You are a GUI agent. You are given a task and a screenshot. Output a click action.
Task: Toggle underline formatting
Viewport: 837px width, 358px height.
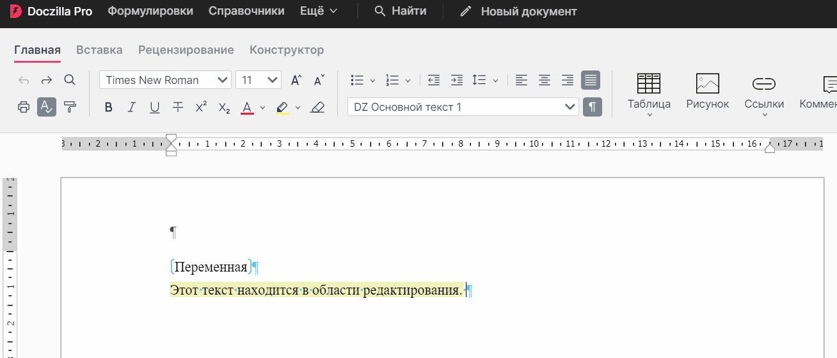155,107
